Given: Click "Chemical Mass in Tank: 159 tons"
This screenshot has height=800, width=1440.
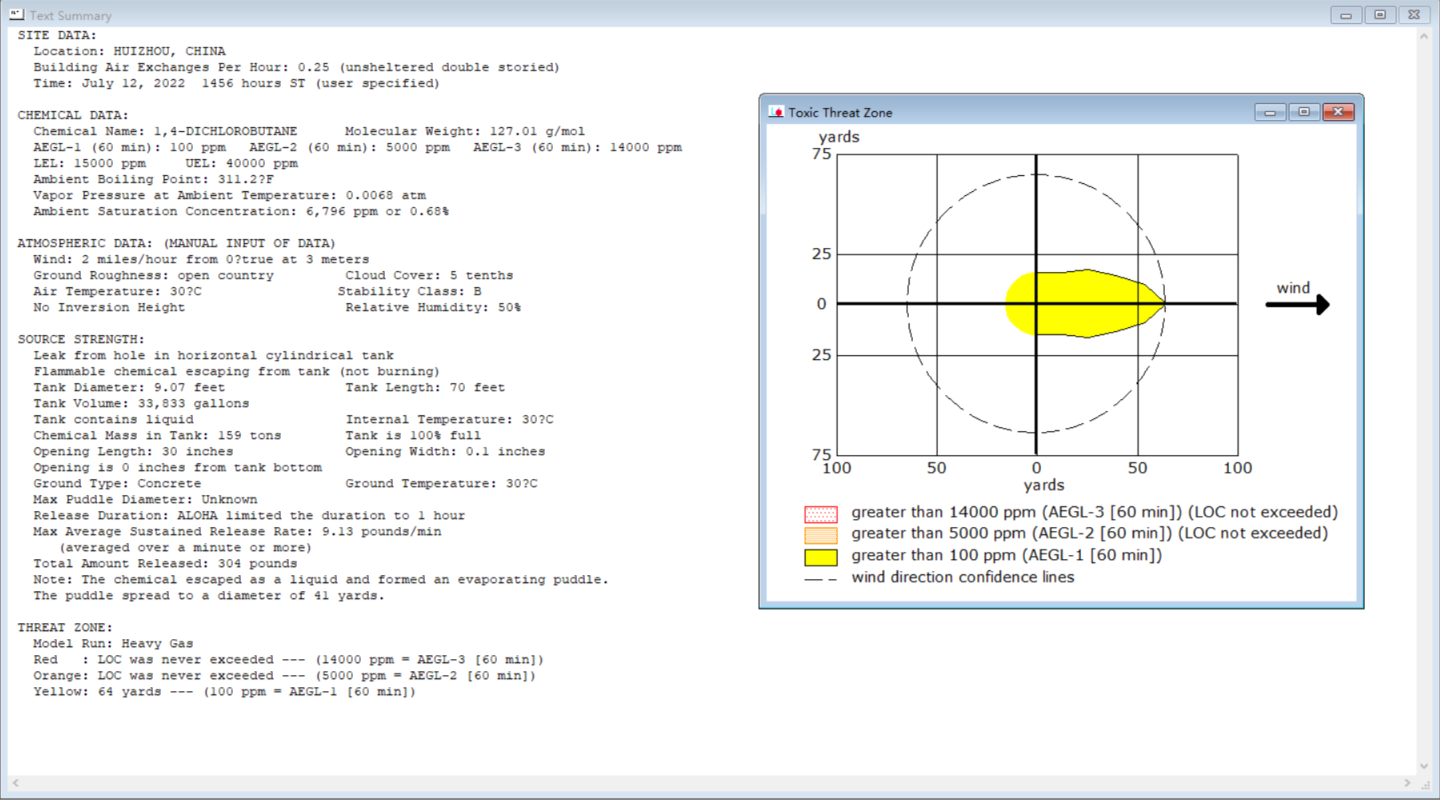Looking at the screenshot, I should coord(158,435).
